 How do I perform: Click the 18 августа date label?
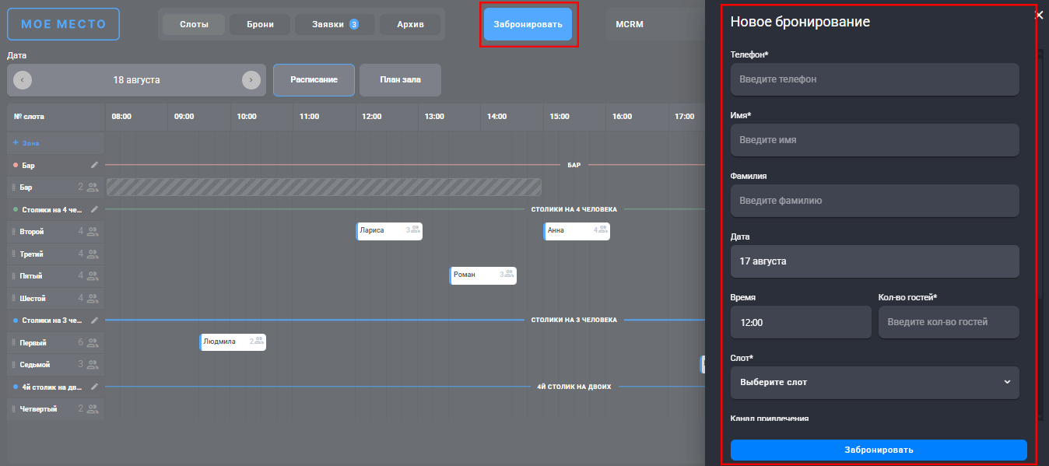[137, 80]
